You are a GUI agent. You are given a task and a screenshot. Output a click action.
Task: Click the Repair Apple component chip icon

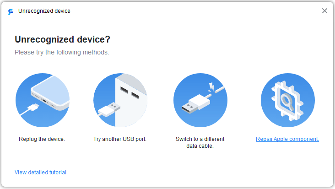click(x=287, y=100)
